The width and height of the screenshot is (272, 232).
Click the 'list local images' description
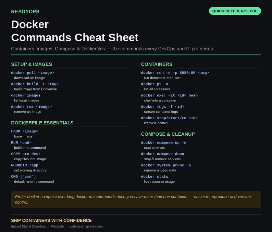[x=26, y=100]
